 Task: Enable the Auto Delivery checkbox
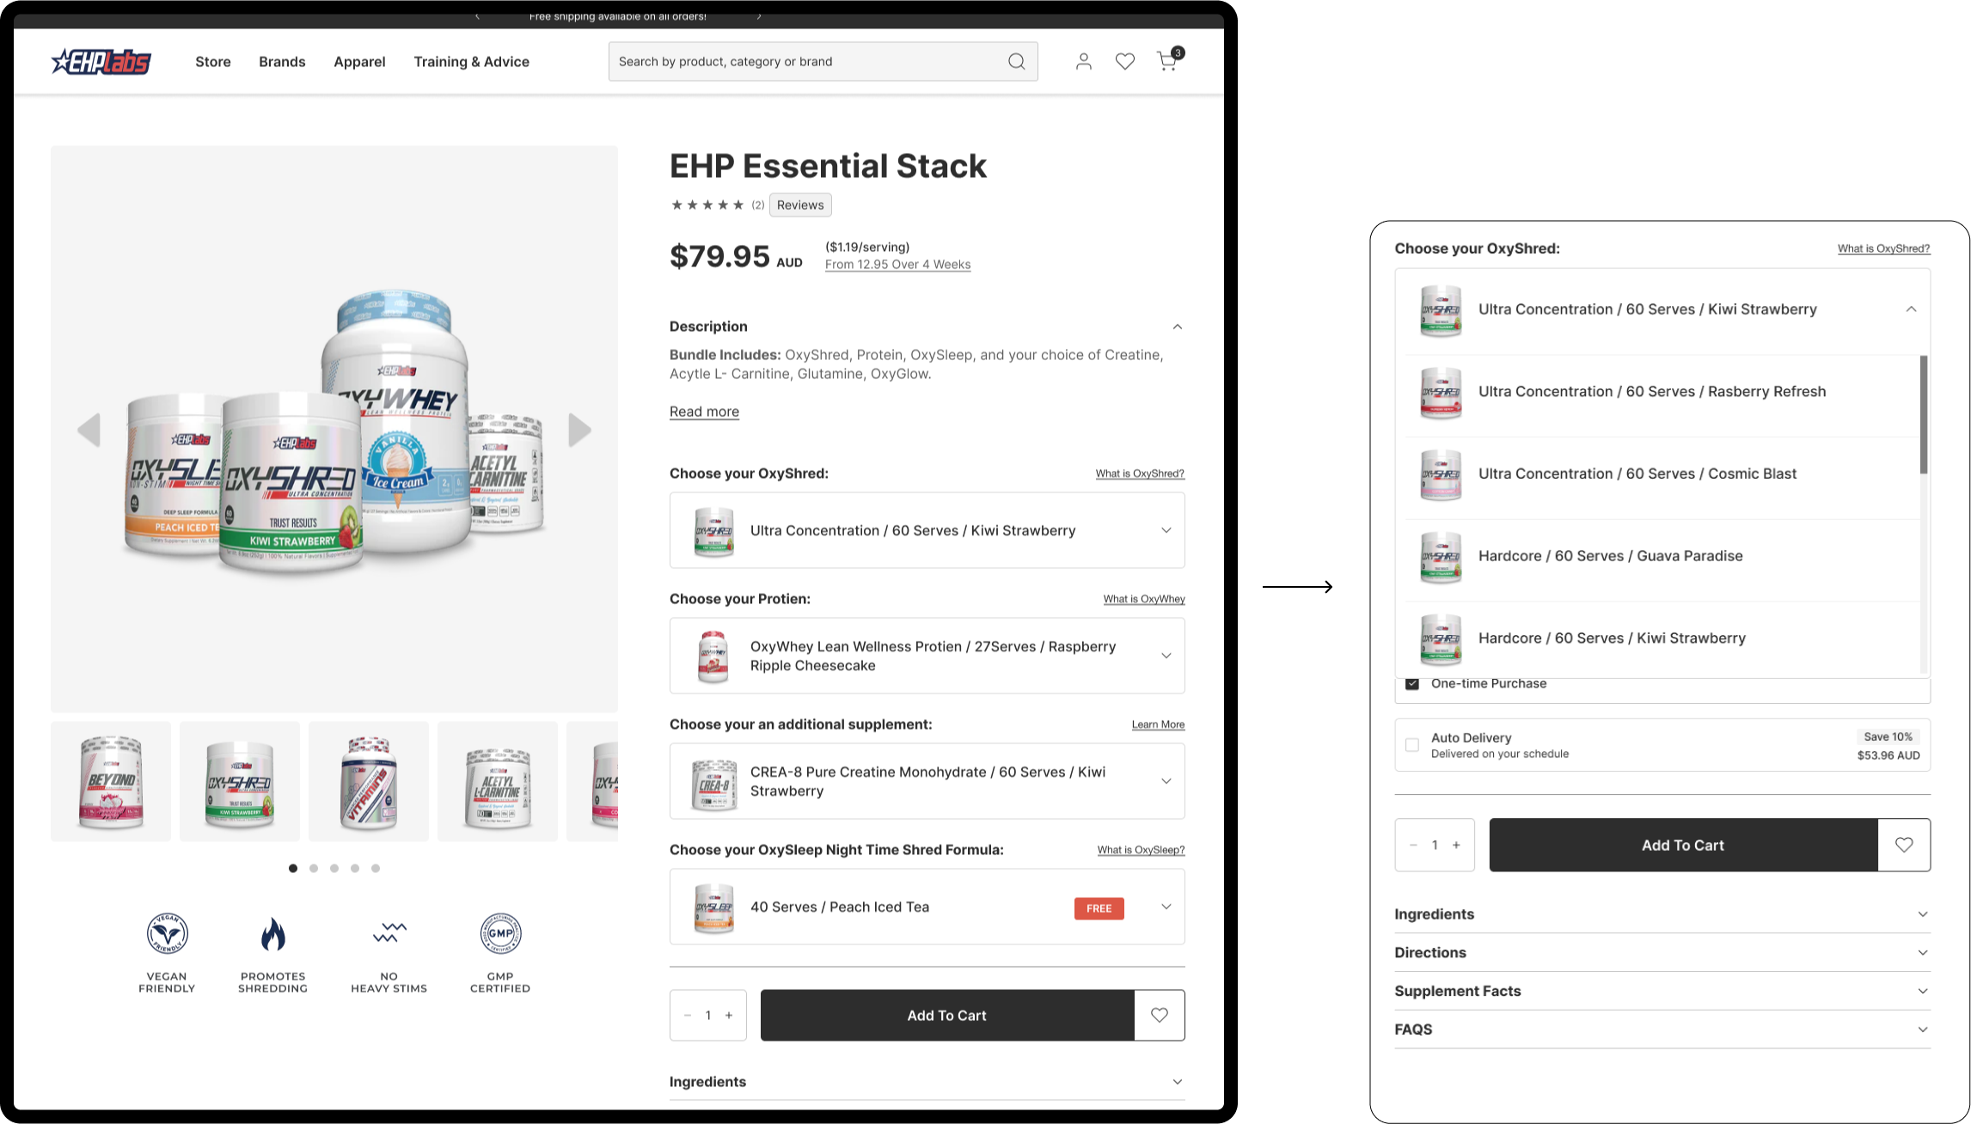point(1411,745)
